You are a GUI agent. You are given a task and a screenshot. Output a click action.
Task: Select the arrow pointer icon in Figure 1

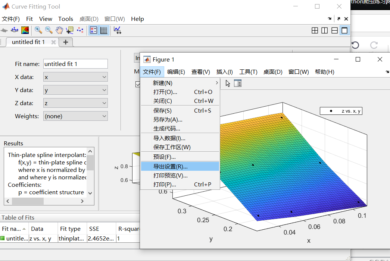pyautogui.click(x=227, y=84)
